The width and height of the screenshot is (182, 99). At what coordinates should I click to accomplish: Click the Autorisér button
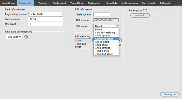point(140,15)
